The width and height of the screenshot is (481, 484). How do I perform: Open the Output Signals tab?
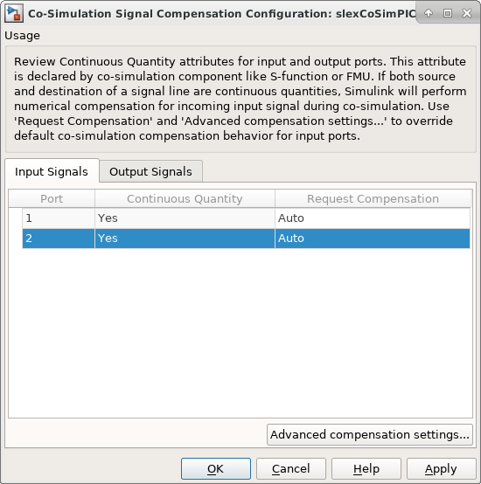click(150, 171)
